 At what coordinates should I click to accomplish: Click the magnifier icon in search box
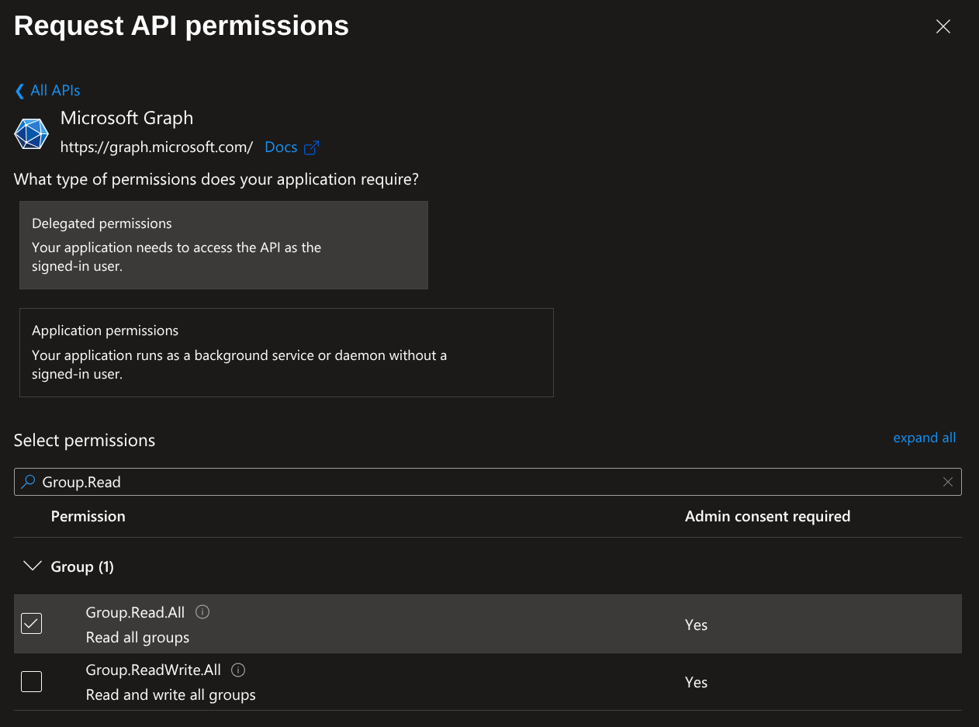28,482
